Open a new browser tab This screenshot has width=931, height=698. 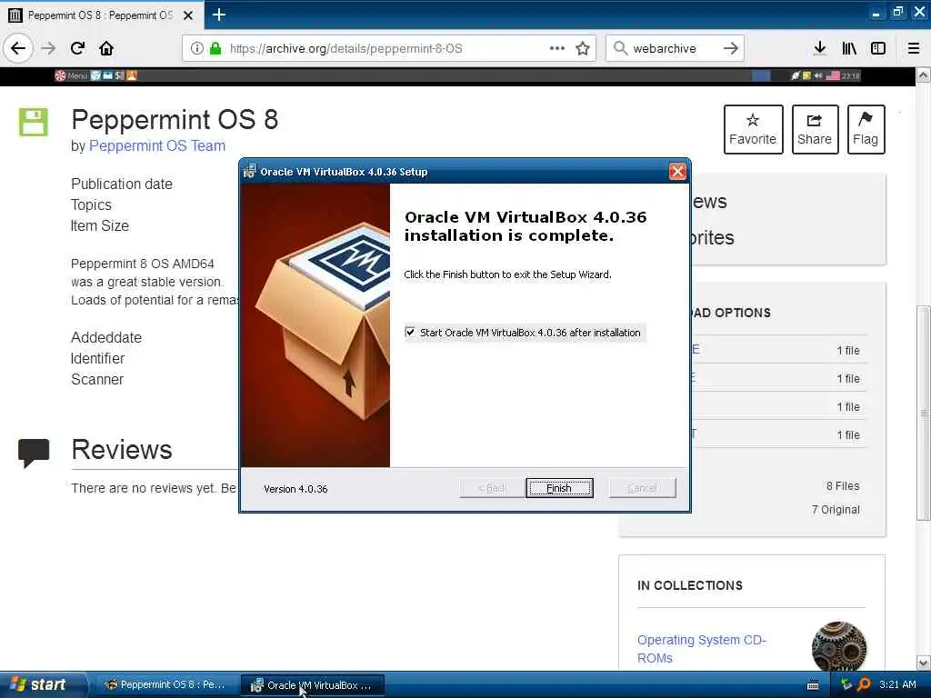218,15
